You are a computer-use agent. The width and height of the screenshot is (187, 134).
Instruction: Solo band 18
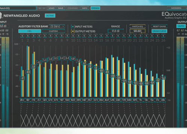[x=118, y=36]
